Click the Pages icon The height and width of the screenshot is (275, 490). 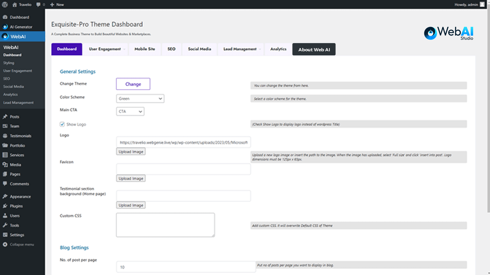(x=5, y=174)
